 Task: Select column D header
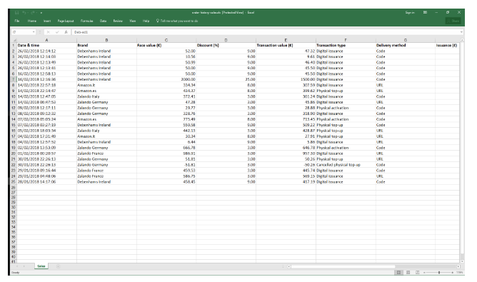click(x=226, y=40)
